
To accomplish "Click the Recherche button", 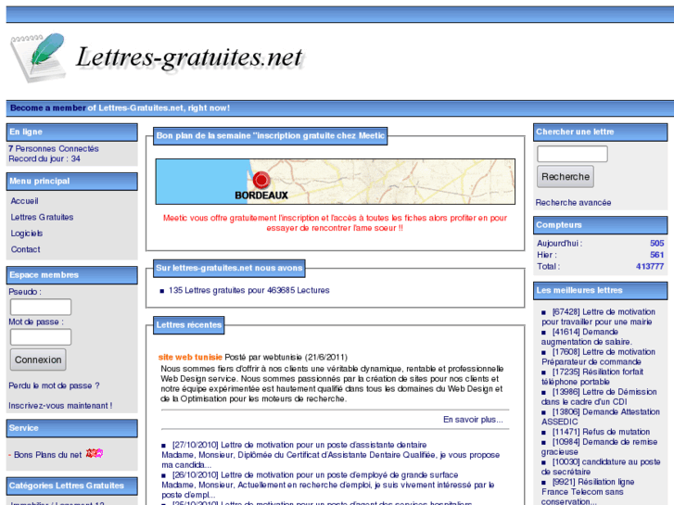I will point(566,177).
